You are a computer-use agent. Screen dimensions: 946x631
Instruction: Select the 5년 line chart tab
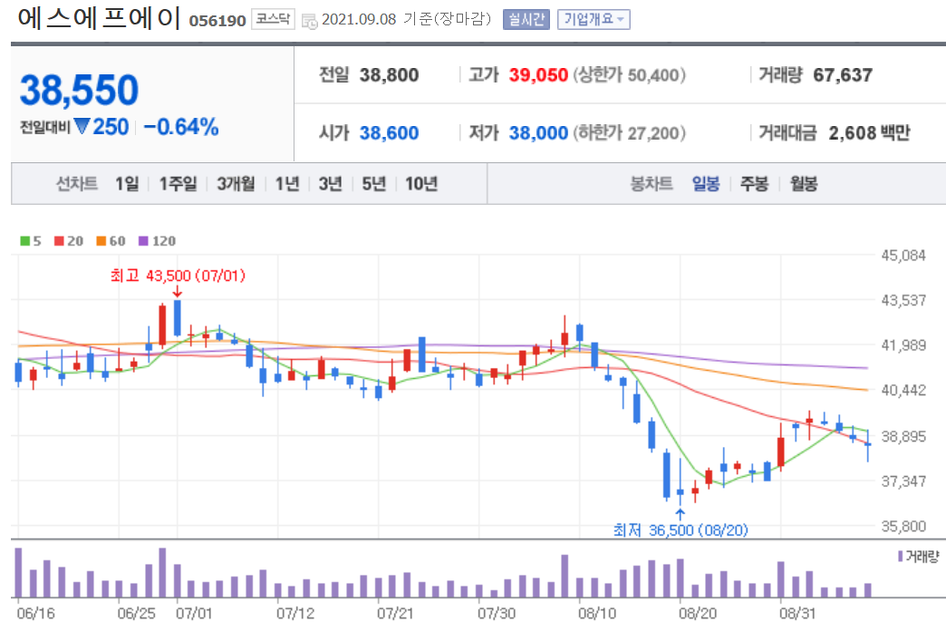(x=374, y=183)
